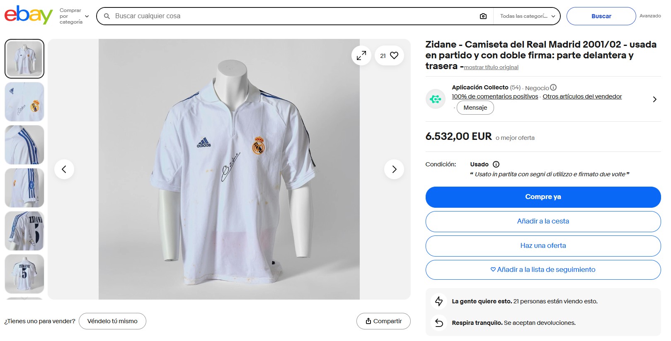Open Otros artículos del vendedor link
Screen dimensions: 671x341
click(x=582, y=96)
